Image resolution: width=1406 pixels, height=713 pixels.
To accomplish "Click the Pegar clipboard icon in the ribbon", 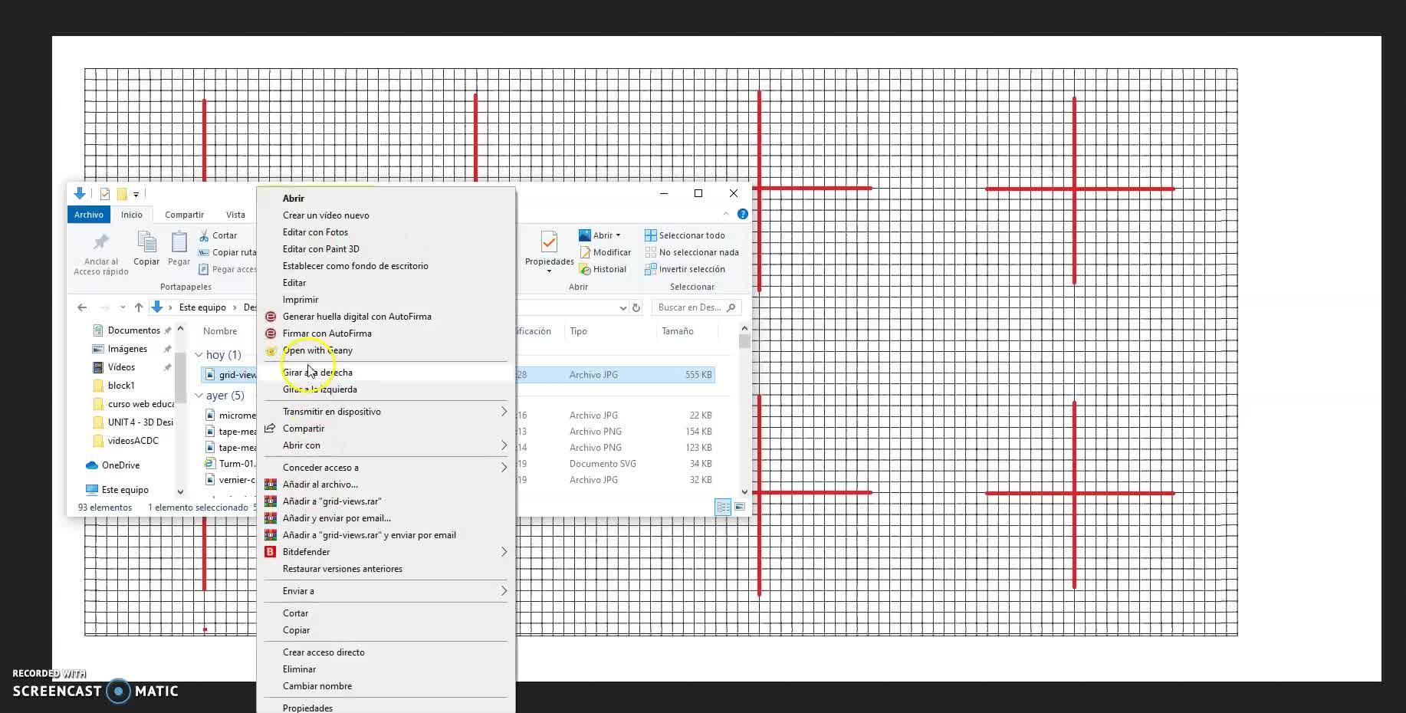I will coord(179,242).
